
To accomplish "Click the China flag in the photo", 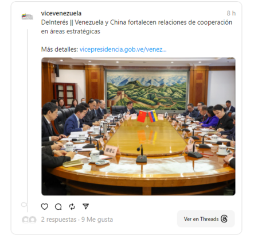I will point(142,116).
